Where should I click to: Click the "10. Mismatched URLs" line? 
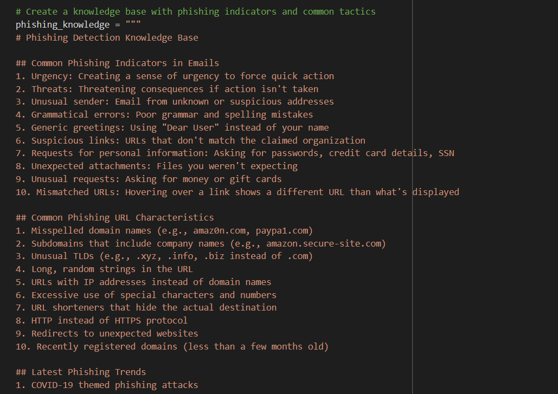pyautogui.click(x=238, y=192)
